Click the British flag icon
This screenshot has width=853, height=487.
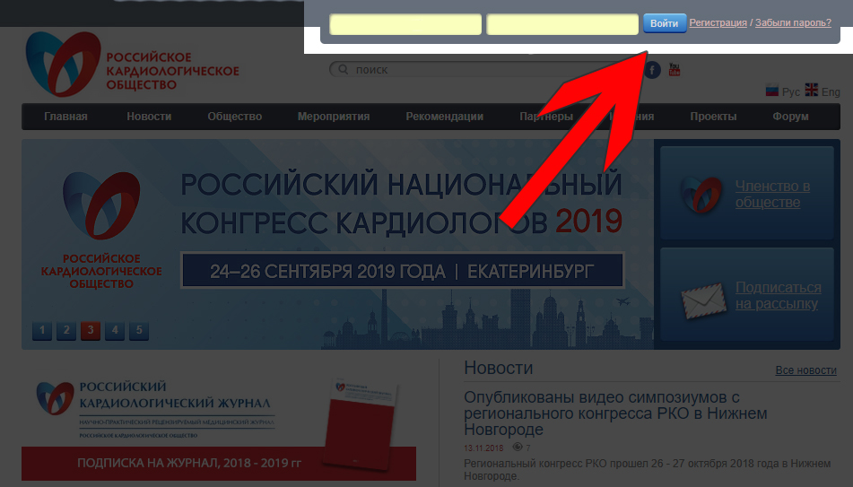click(x=811, y=90)
